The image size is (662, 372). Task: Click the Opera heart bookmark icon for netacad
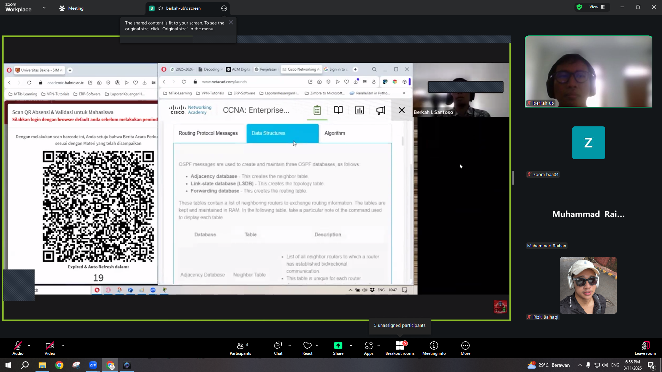coord(347,82)
